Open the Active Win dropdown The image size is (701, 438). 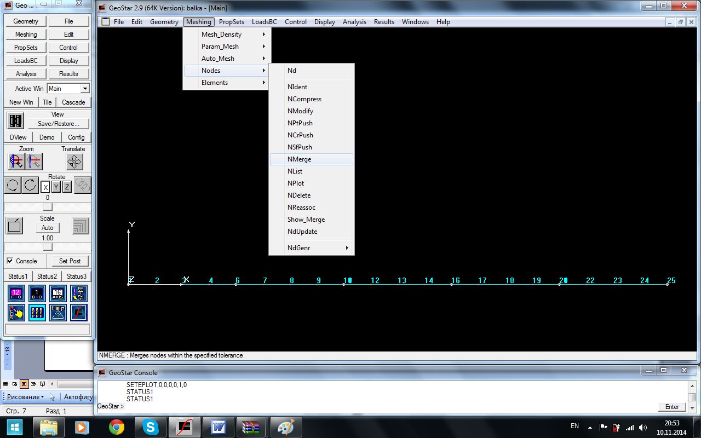pyautogui.click(x=84, y=89)
